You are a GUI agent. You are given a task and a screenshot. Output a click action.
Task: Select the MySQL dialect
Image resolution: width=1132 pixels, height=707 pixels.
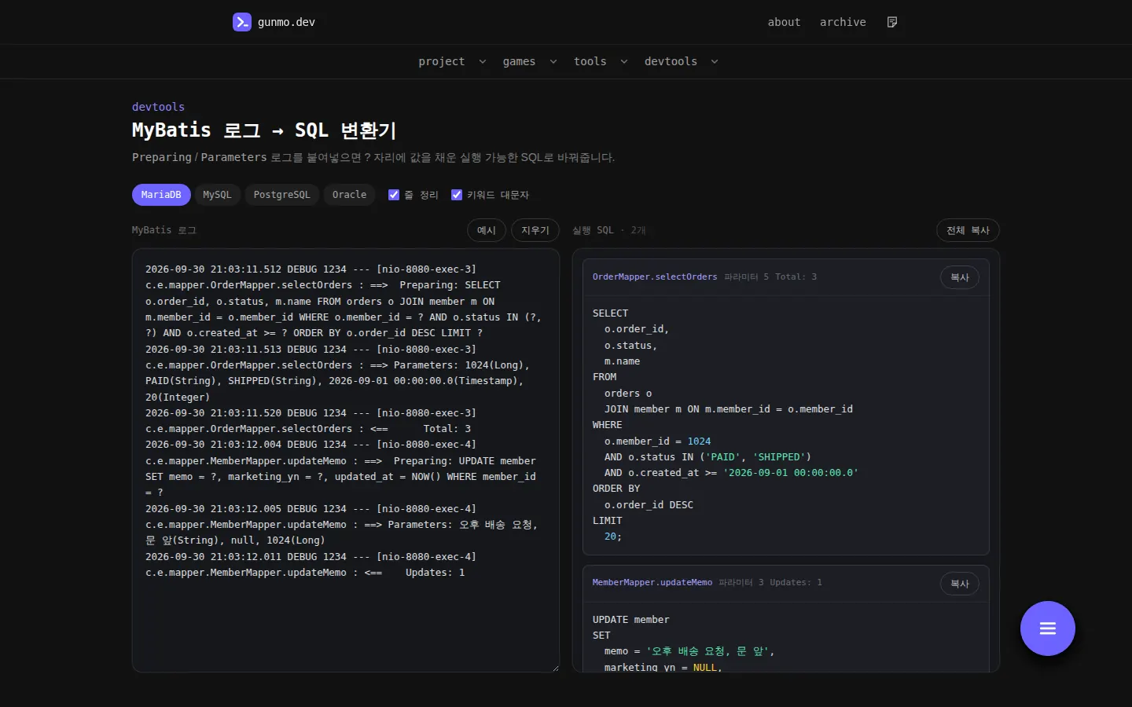[x=217, y=195]
